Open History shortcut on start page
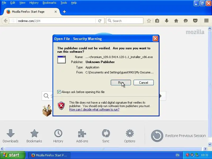 point(58,136)
